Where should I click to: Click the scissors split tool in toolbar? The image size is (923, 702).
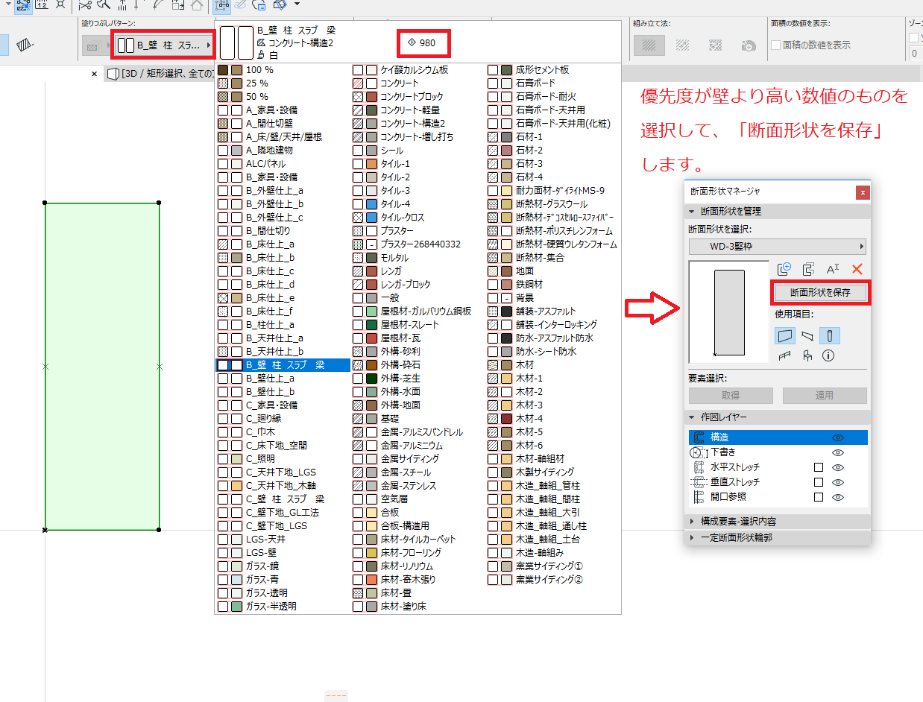coord(84,4)
